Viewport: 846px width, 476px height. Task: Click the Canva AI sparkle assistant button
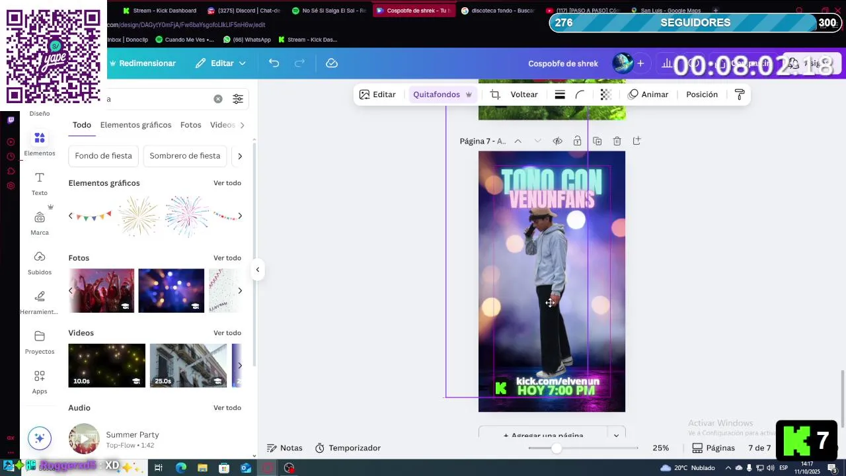(x=40, y=438)
